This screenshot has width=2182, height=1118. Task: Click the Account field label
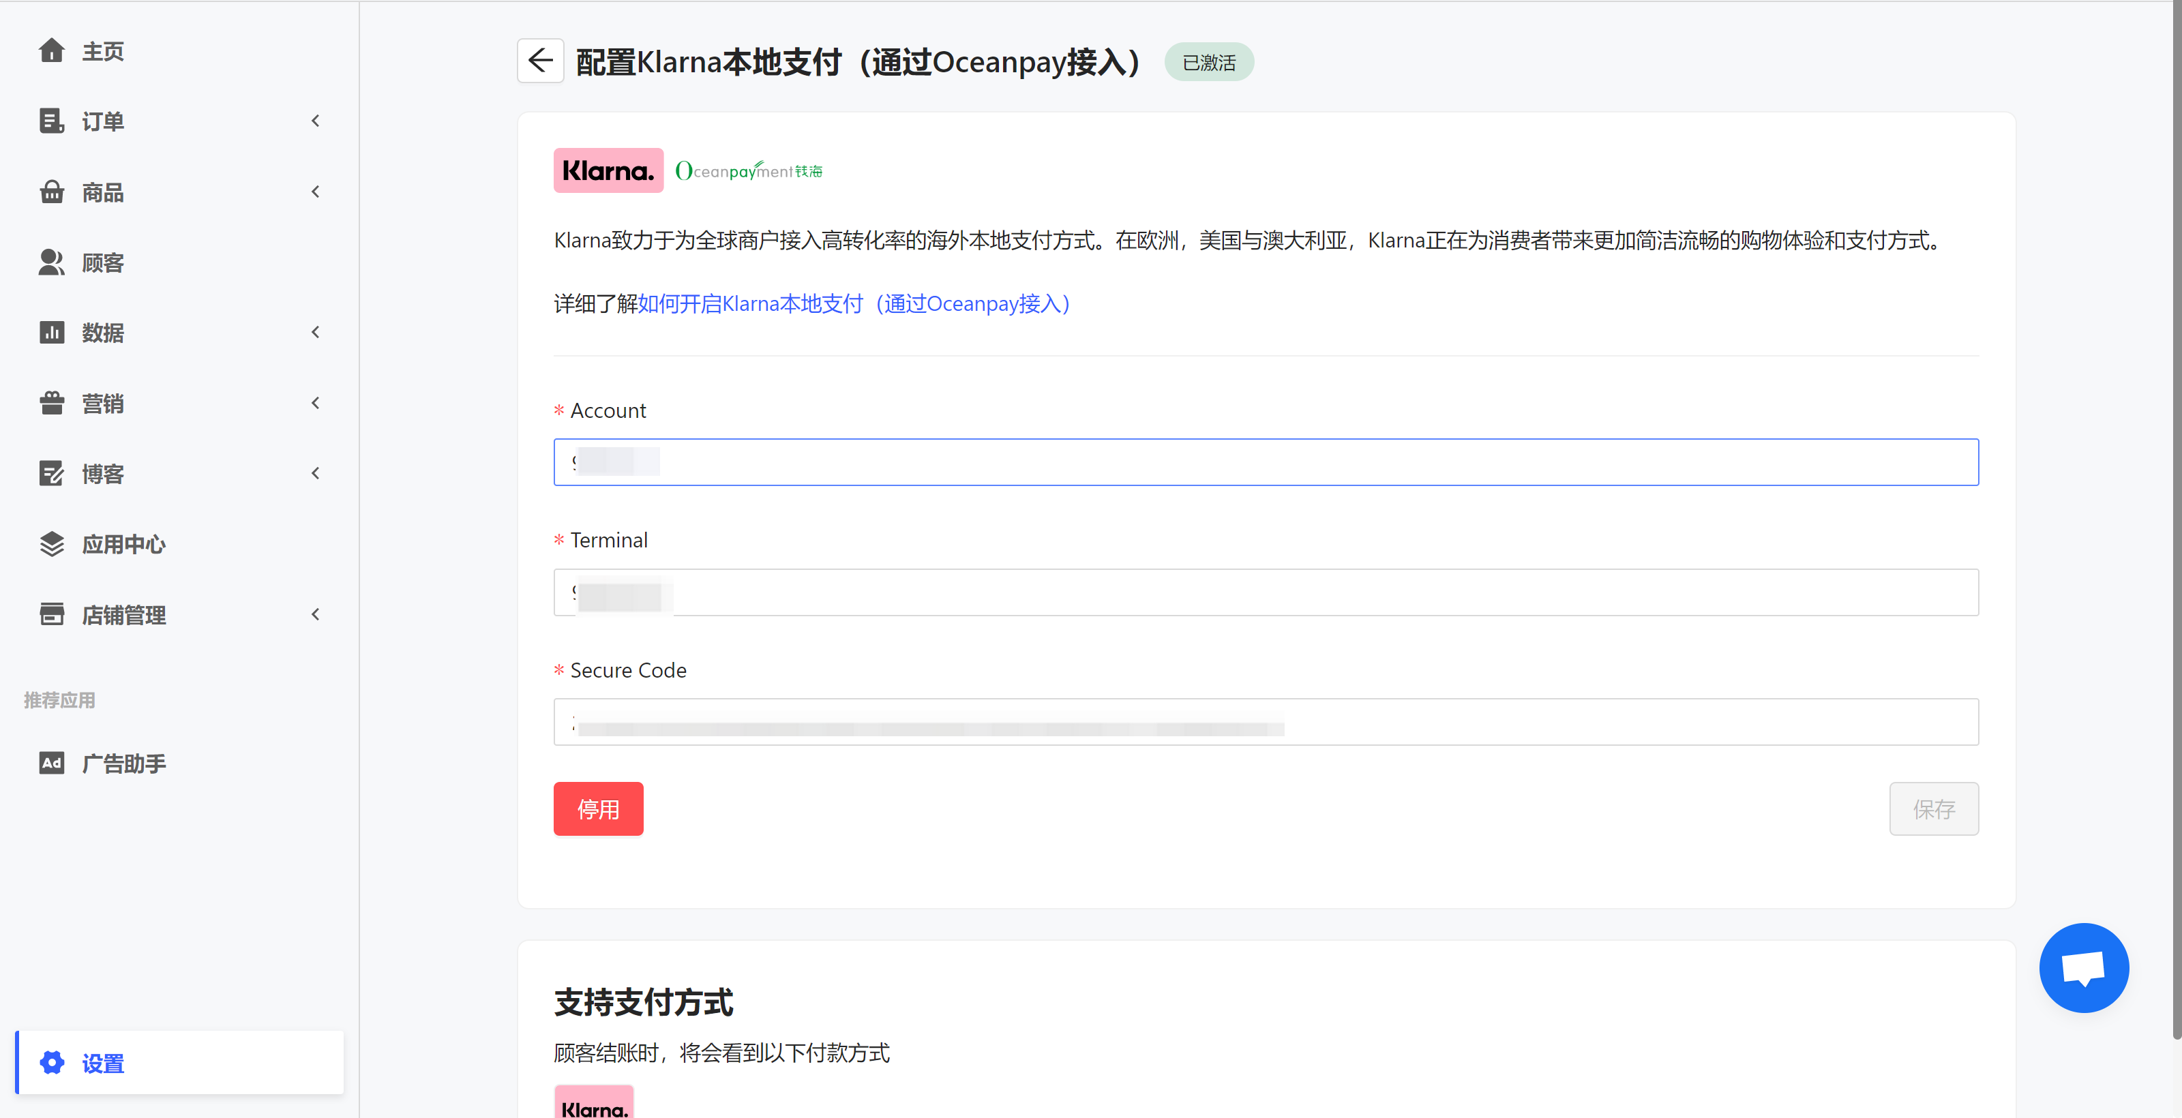point(608,411)
